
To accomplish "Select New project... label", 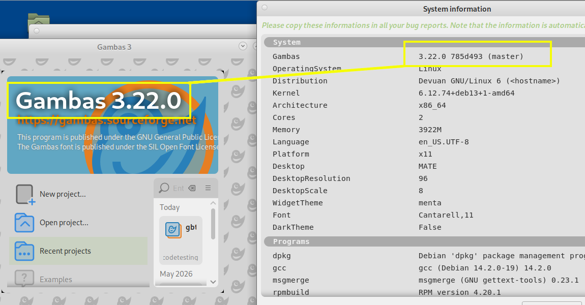I will (x=63, y=194).
